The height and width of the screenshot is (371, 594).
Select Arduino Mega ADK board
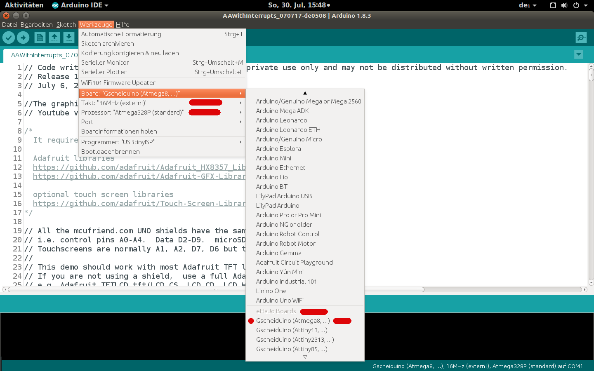pos(305,111)
